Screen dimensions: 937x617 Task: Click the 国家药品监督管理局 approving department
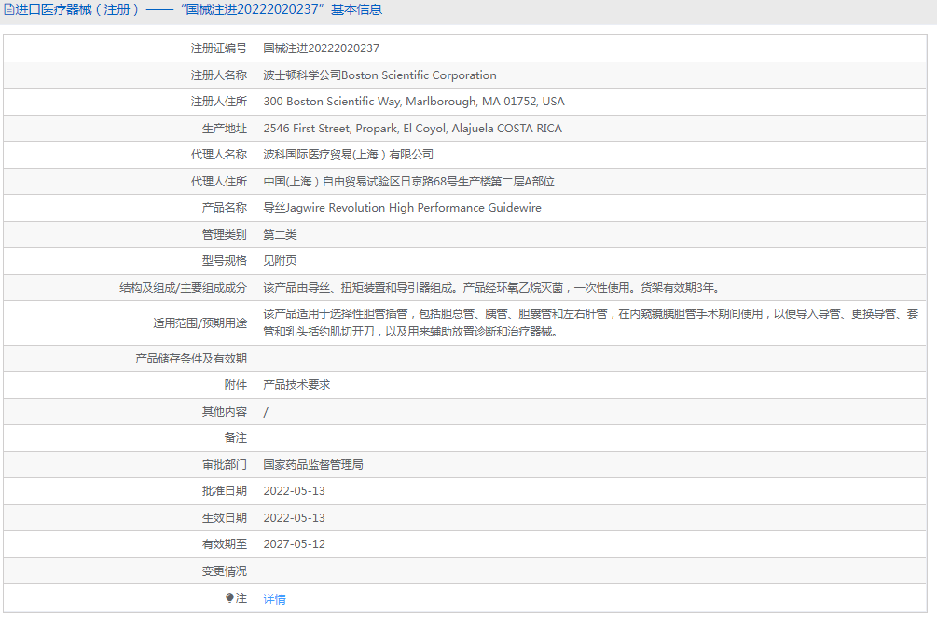point(313,465)
